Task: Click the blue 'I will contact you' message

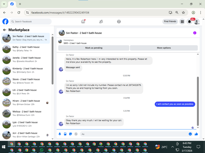Action: [175, 104]
